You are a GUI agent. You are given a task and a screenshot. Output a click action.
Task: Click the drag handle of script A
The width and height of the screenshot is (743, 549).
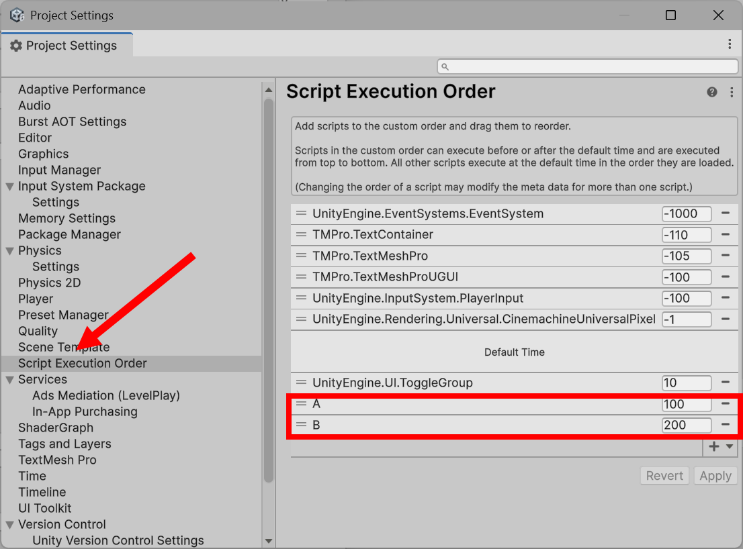coord(302,404)
